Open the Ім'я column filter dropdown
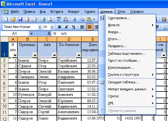This screenshot has width=168, height=121. tap(54, 55)
